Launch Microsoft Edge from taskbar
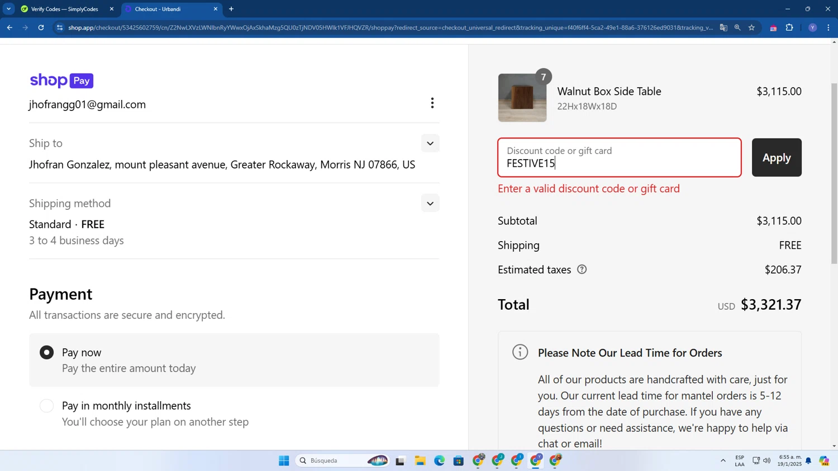Viewport: 838px width, 471px height. [x=440, y=460]
